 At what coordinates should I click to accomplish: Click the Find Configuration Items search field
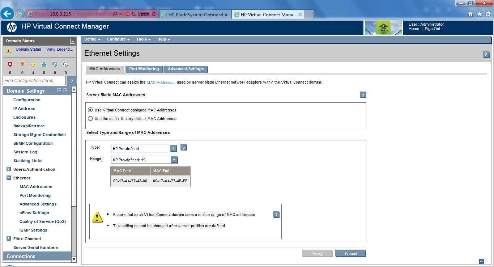coord(34,81)
